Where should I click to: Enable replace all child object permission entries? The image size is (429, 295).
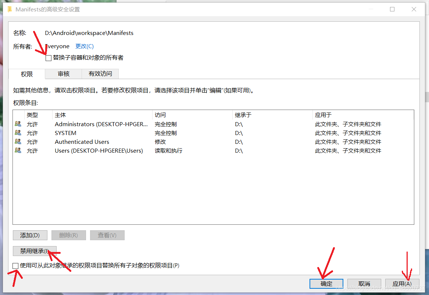[15, 266]
